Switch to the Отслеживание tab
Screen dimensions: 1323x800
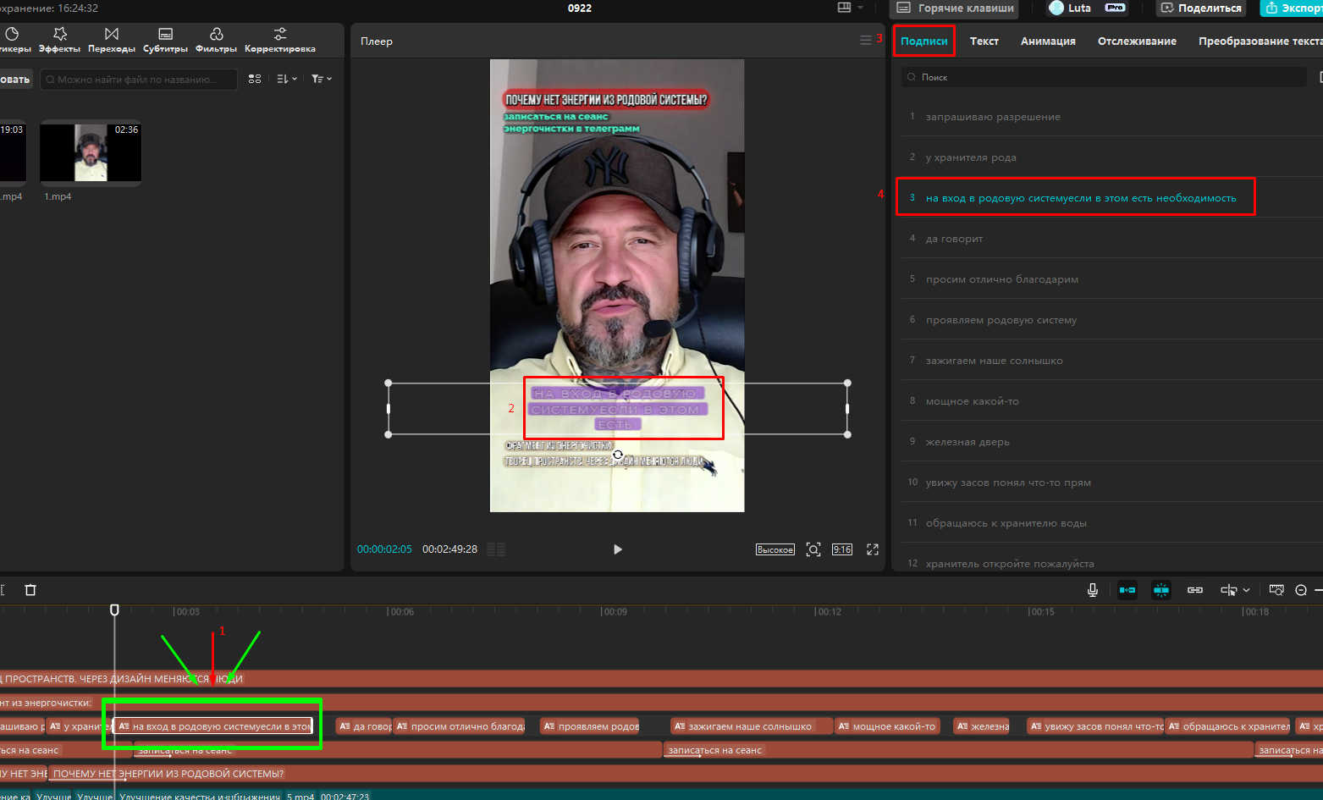tap(1137, 41)
